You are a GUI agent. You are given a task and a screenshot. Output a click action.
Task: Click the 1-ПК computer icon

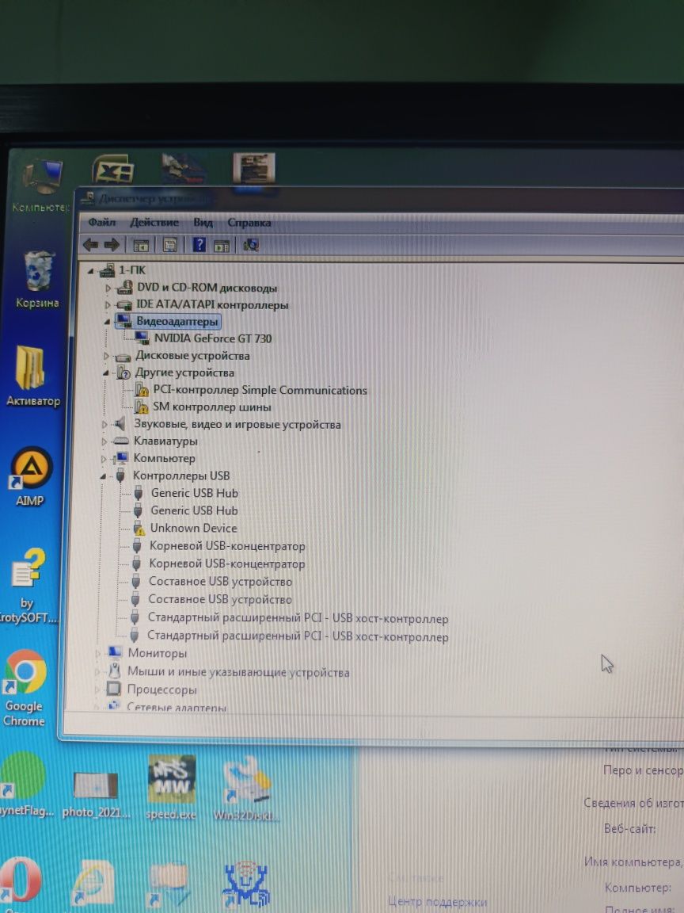(107, 270)
